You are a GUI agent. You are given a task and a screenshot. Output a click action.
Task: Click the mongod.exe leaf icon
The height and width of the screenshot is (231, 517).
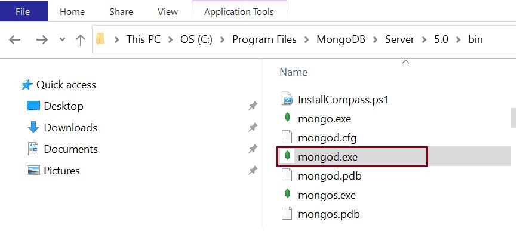(x=287, y=156)
